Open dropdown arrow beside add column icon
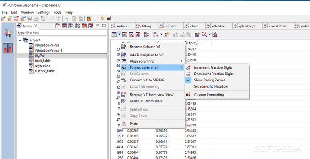The image size is (310, 159). point(161,35)
